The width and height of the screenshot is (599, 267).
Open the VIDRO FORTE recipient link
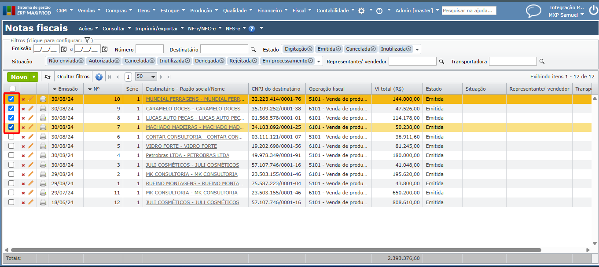point(181,146)
